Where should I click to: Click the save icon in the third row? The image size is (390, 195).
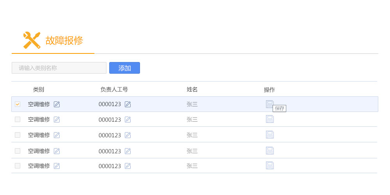pyautogui.click(x=269, y=135)
